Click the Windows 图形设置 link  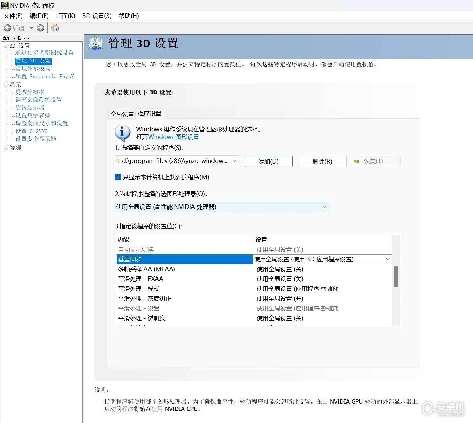173,137
